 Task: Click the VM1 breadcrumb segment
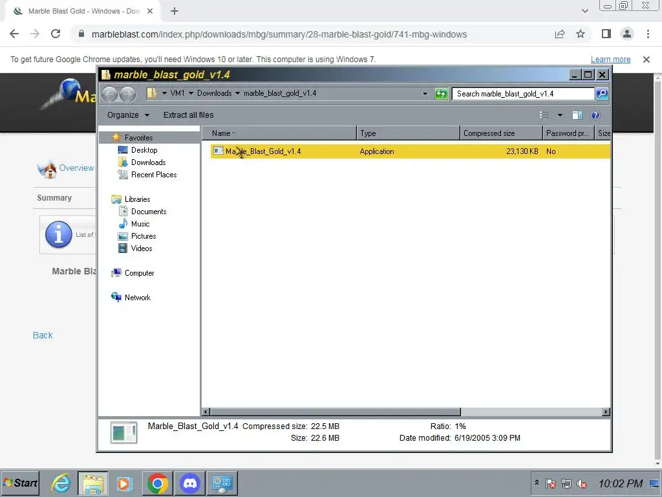point(177,93)
